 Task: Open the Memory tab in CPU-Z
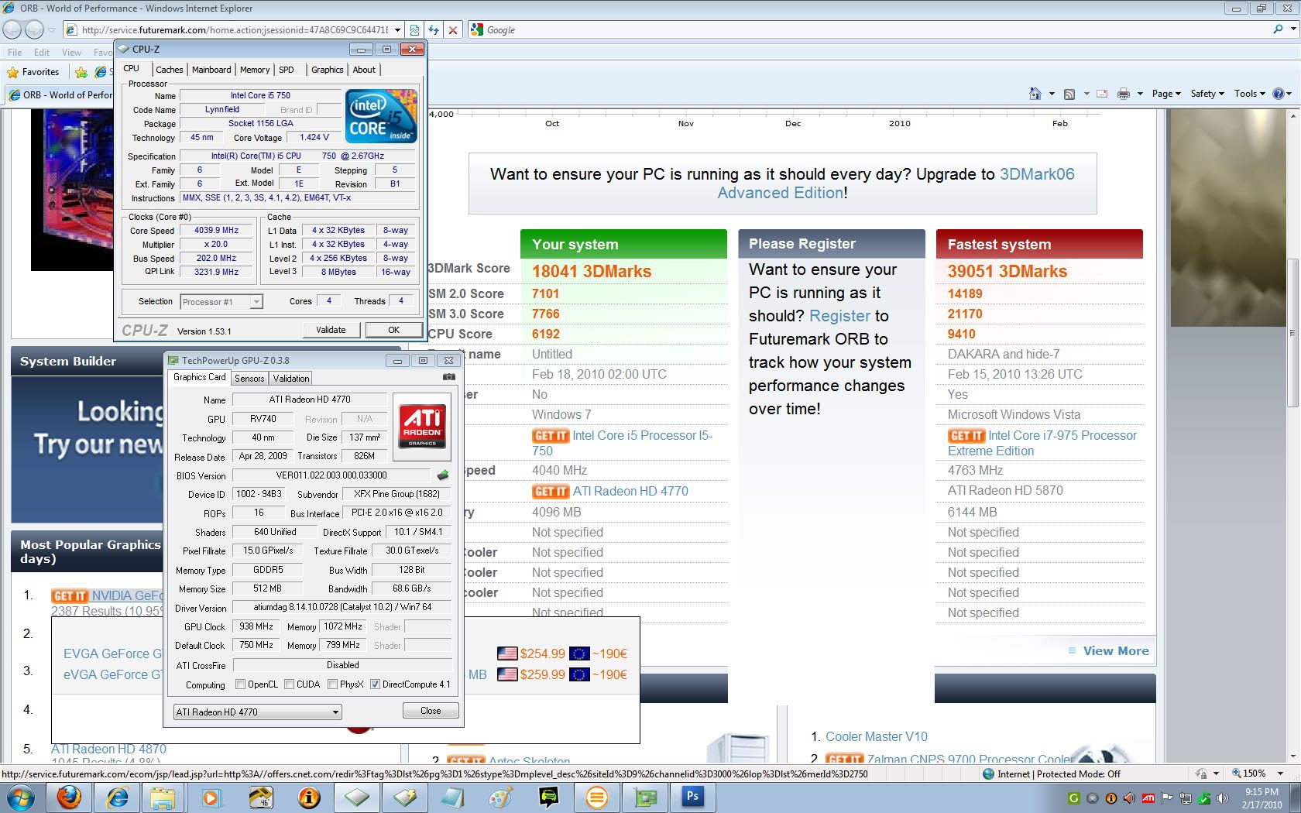click(255, 70)
